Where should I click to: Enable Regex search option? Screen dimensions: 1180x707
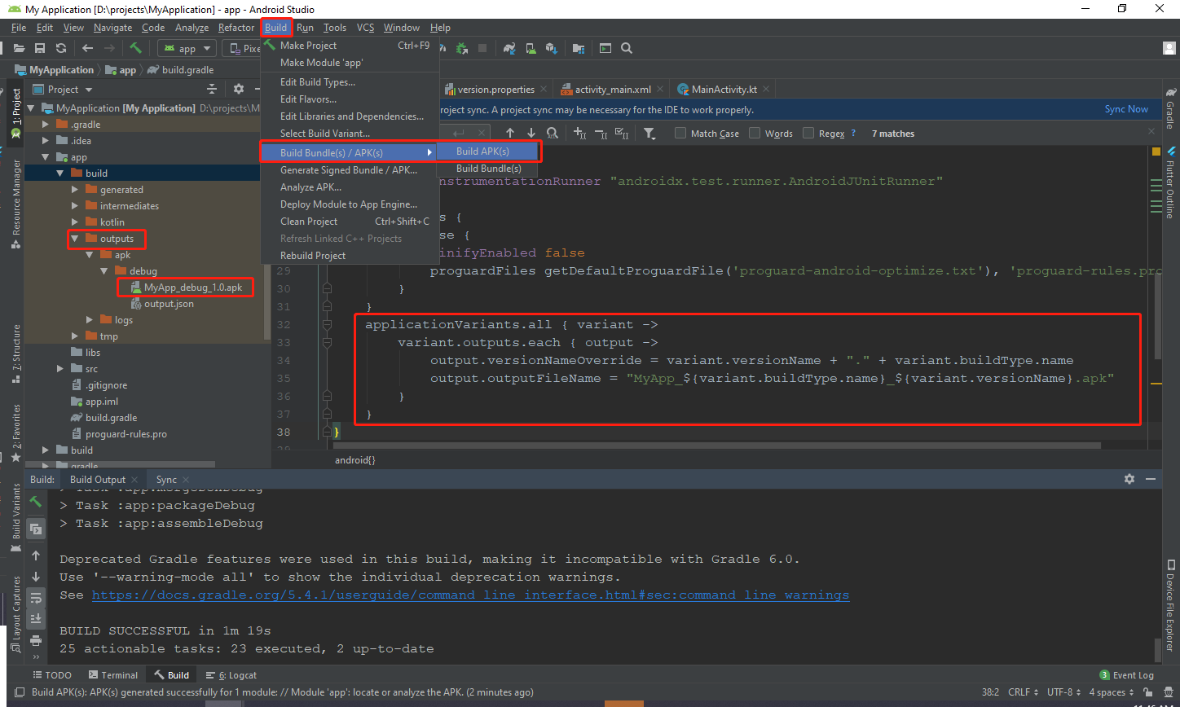click(x=808, y=133)
